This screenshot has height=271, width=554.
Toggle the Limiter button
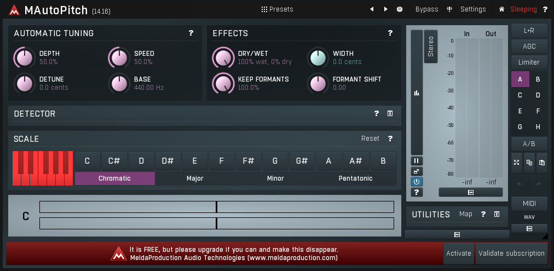click(x=529, y=62)
